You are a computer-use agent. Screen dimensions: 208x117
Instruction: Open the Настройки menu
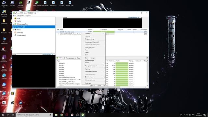coord(21,16)
